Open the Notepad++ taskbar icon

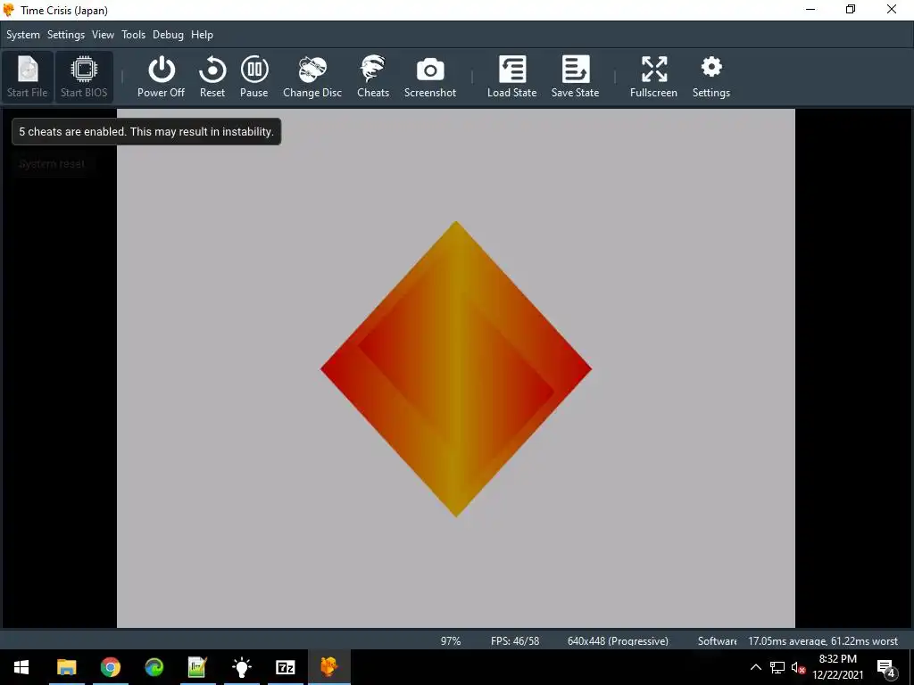click(197, 667)
